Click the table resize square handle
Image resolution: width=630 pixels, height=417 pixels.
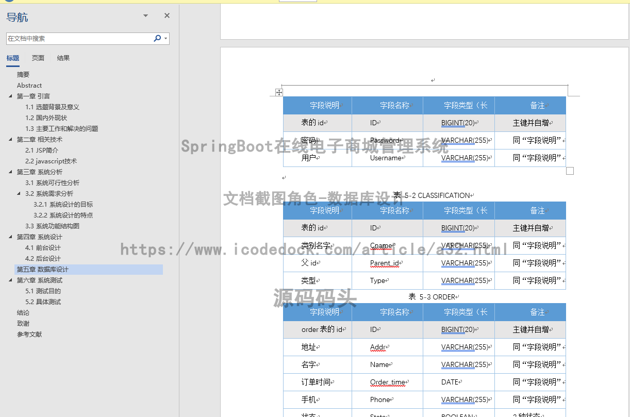(570, 170)
